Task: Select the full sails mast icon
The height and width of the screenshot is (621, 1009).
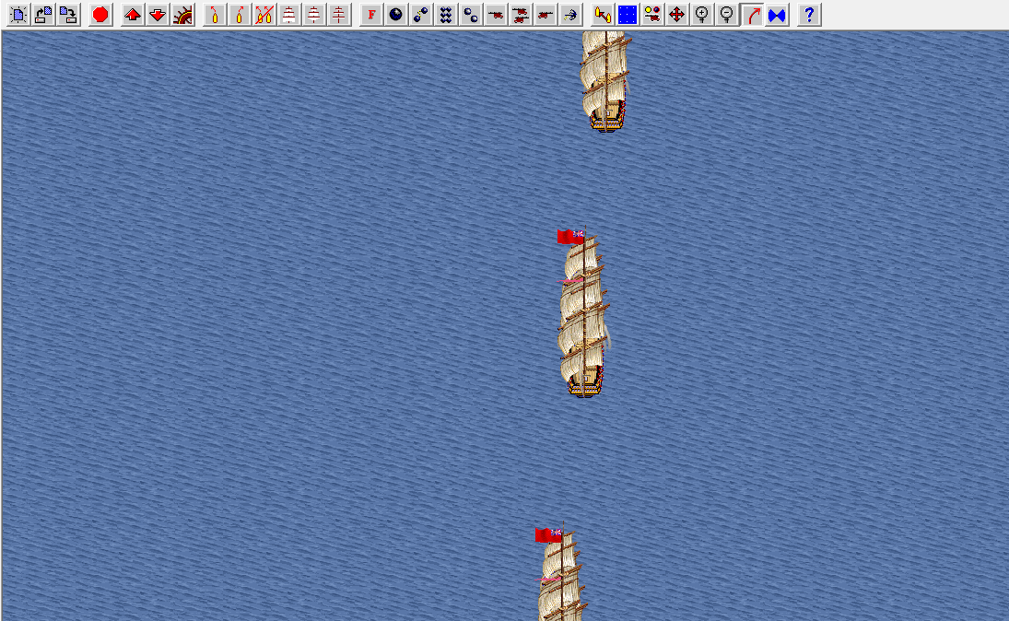Action: tap(289, 15)
